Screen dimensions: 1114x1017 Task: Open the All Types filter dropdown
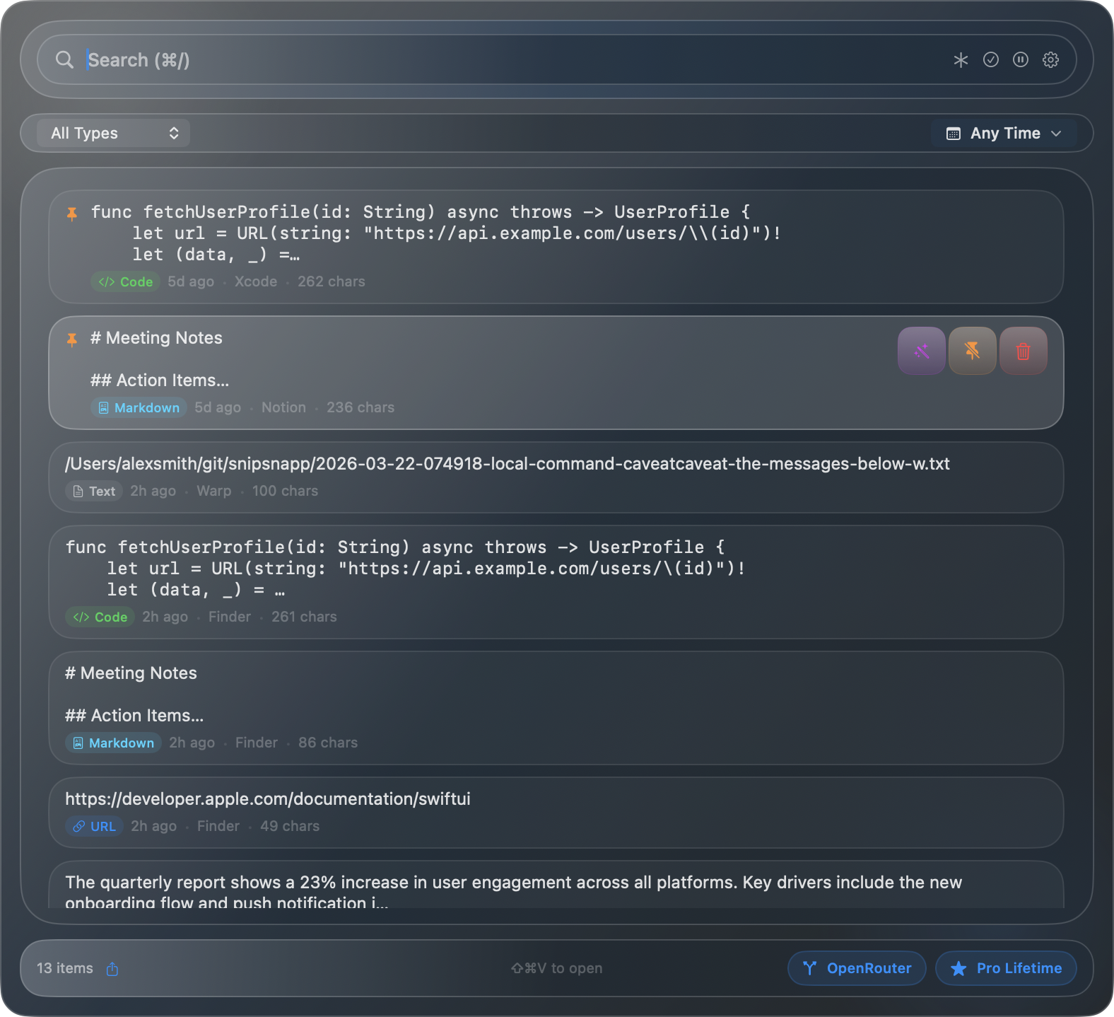tap(114, 133)
